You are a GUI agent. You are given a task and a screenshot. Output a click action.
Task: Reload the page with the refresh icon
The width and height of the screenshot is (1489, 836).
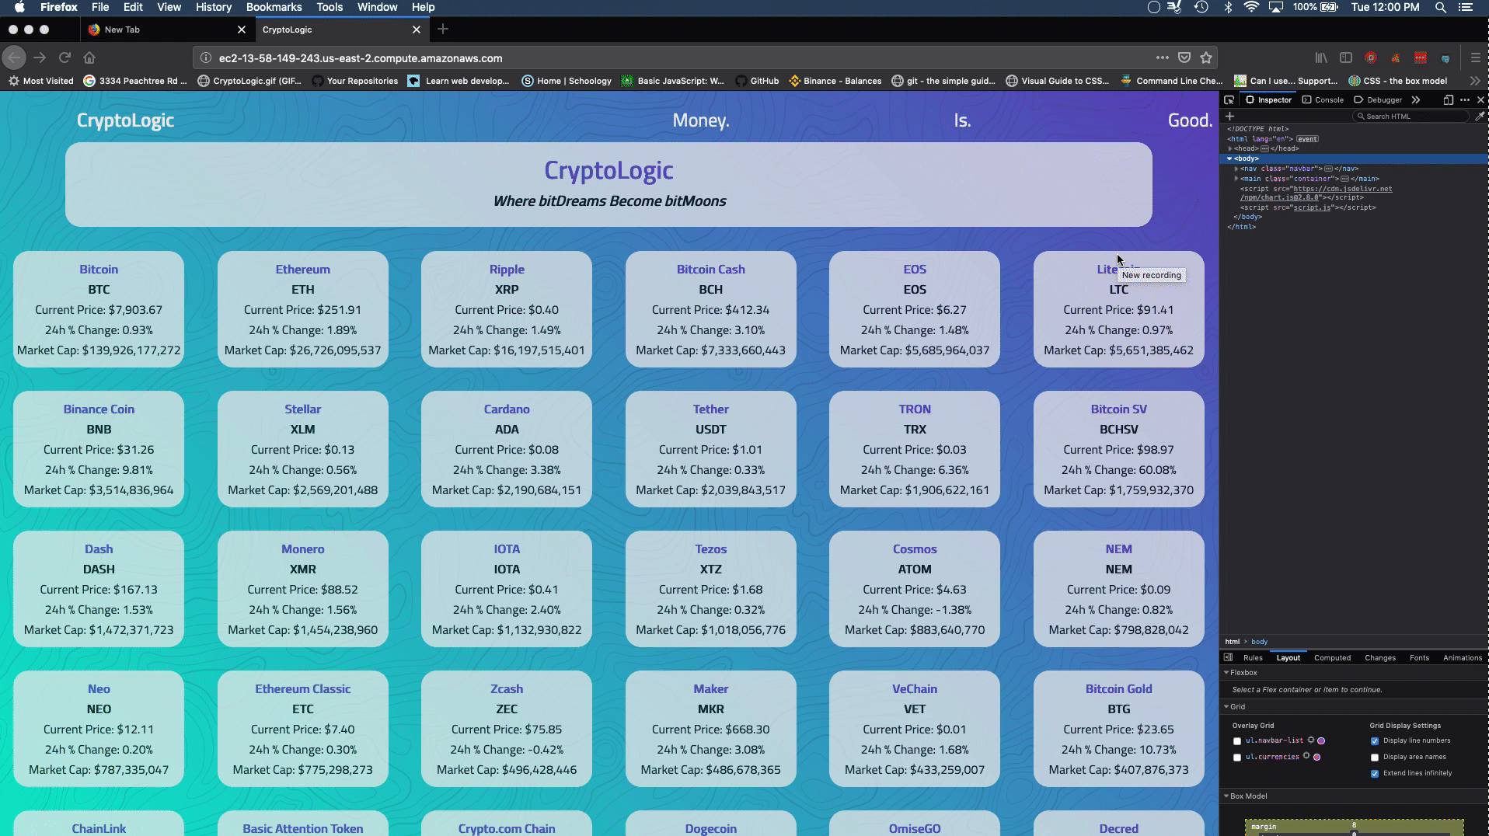tap(65, 57)
